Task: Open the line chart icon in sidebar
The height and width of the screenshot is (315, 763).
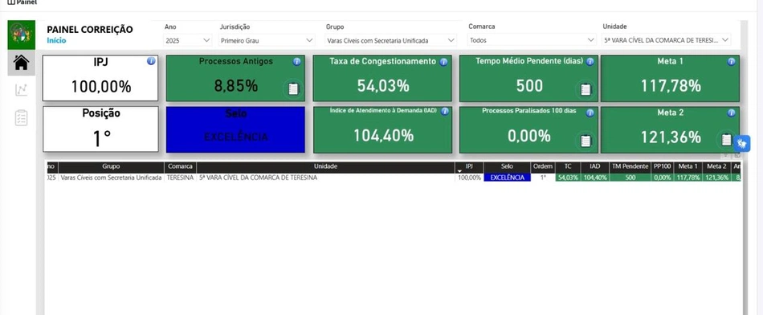Action: pyautogui.click(x=22, y=89)
